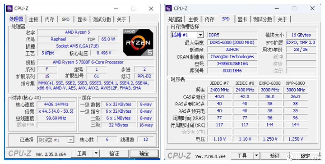
Task: Click the codename value 'Raphael'
Action: point(58,39)
